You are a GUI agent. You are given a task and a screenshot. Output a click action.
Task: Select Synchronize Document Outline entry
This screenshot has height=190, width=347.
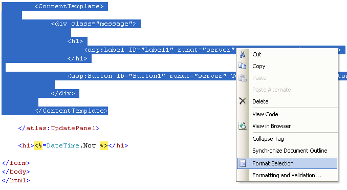(x=287, y=151)
